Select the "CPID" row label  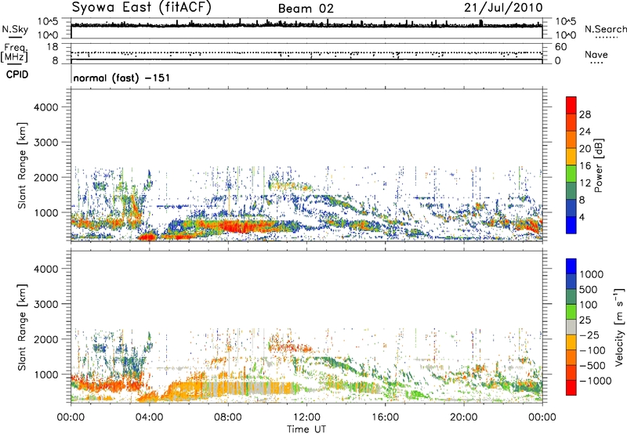pos(16,74)
